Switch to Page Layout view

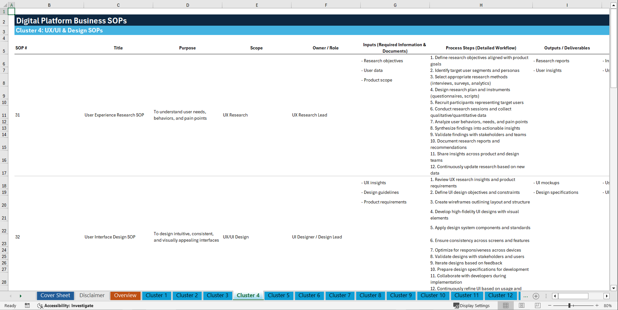pos(521,306)
